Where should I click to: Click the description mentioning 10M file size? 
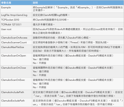78,49
